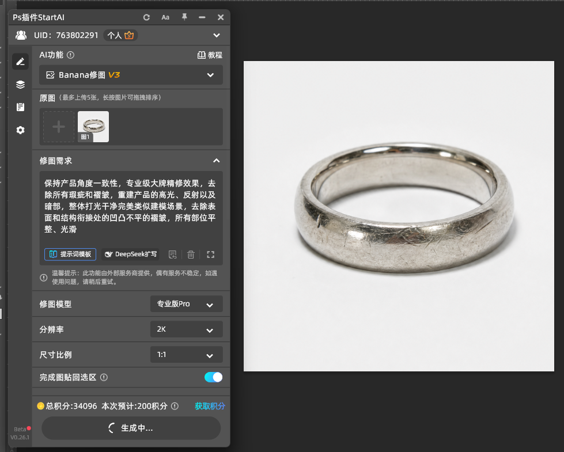Click the crown membership badge
The height and width of the screenshot is (452, 564).
coord(129,35)
